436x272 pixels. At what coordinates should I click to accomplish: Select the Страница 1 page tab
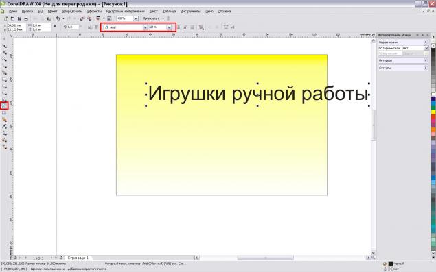click(x=78, y=258)
